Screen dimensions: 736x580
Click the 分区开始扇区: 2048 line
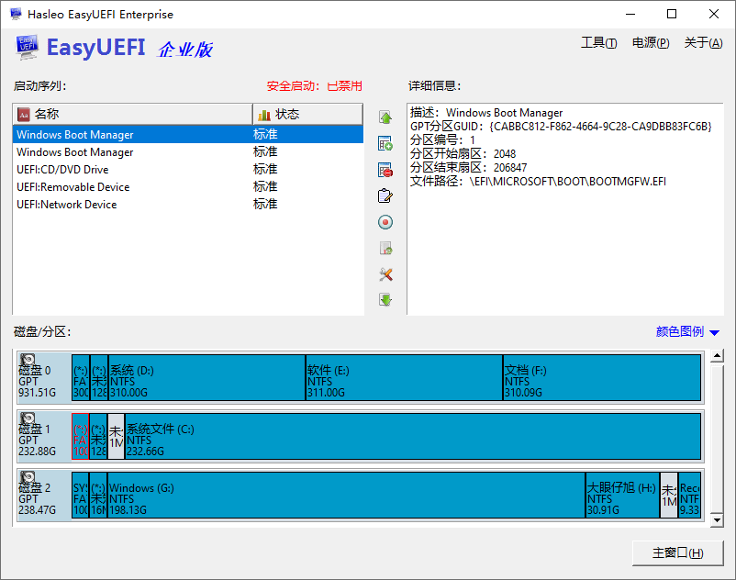point(463,154)
